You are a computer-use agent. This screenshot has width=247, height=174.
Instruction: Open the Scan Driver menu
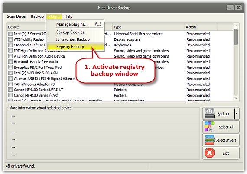tap(17, 16)
